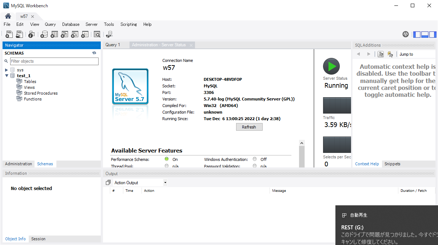Switch to the Administration navigator tab

[19, 164]
